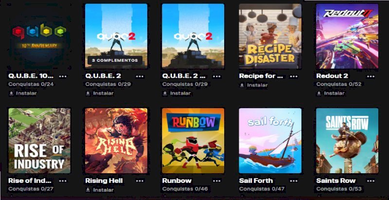Expand the 3 Complementos badge on Q.U.B.E. 2
Viewport: 389px width, 200px height.
click(x=115, y=60)
